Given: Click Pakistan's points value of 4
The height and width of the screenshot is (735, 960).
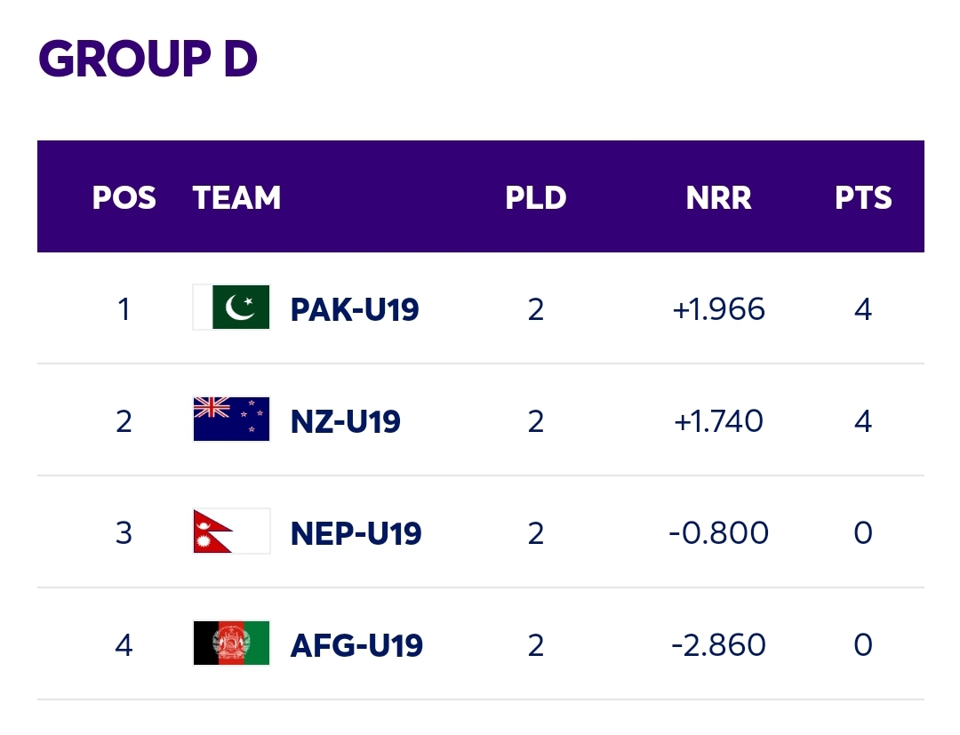Looking at the screenshot, I should click(863, 309).
